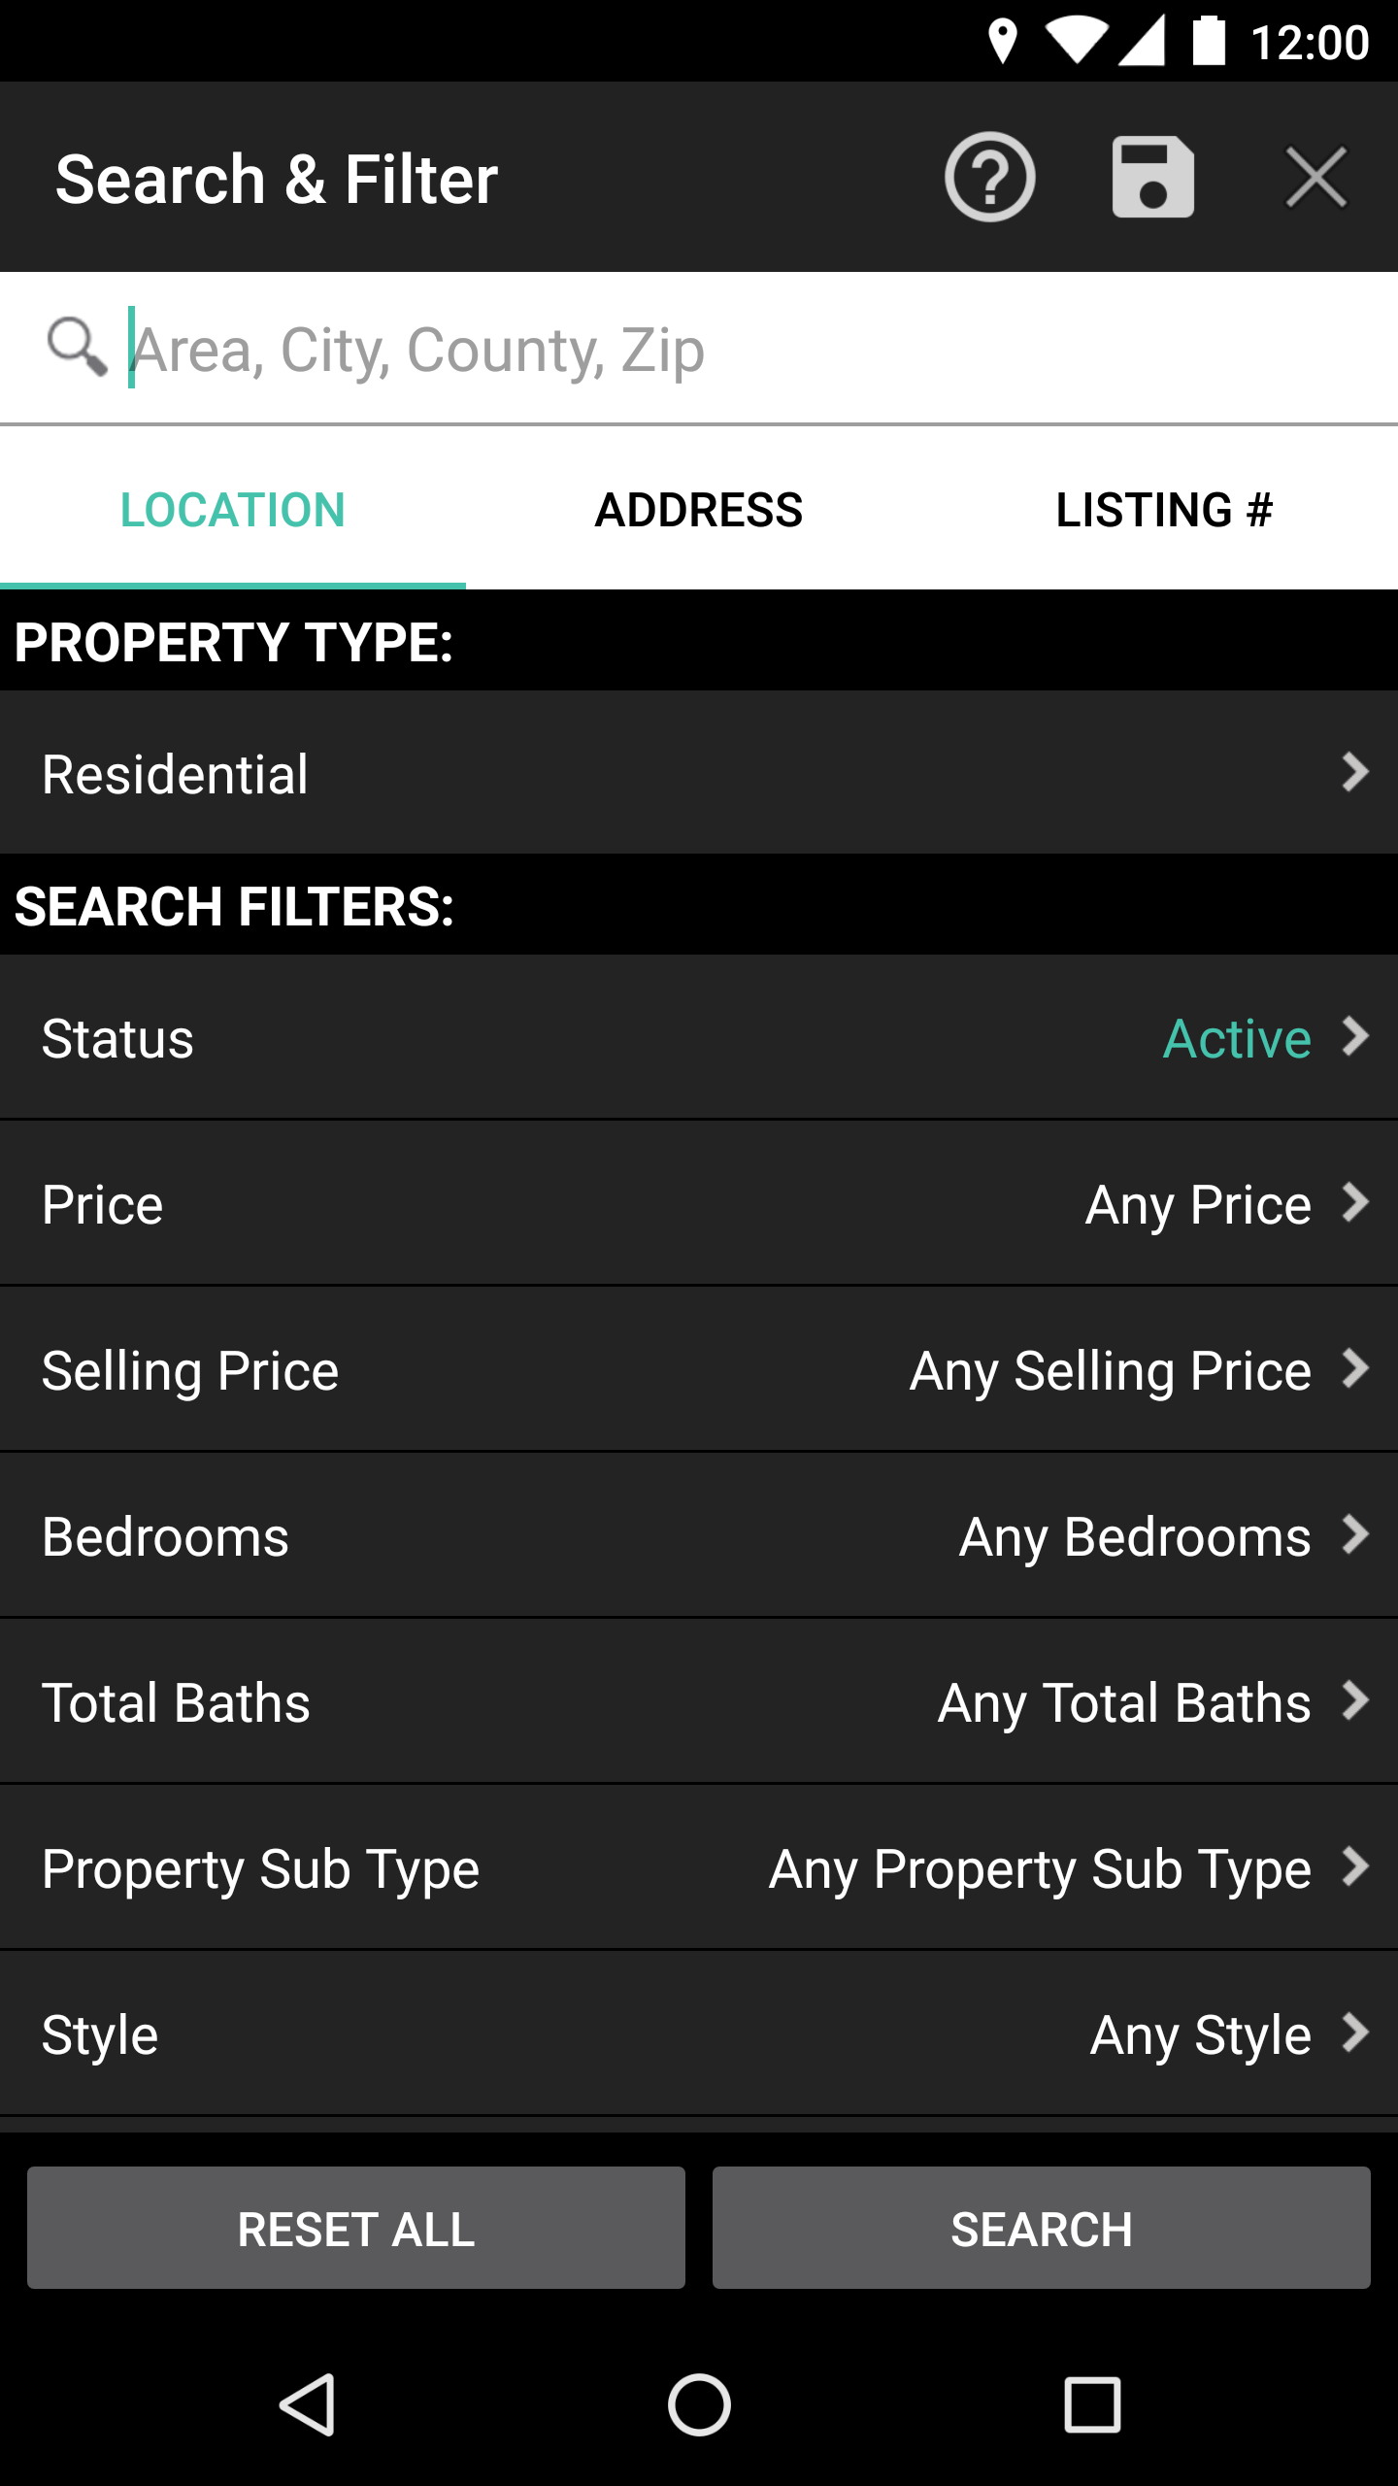Select the LOCATION tab
The image size is (1398, 2486).
(x=233, y=510)
